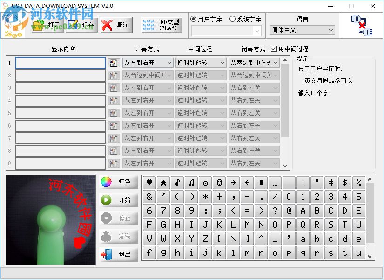Click the edit icon beside row 3
This screenshot has height=280, width=384.
115,88
